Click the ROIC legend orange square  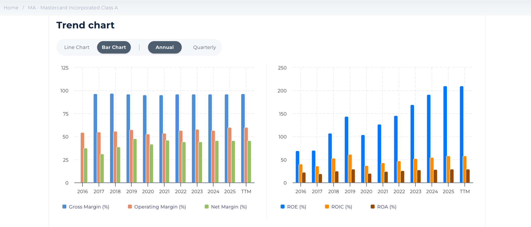tap(327, 207)
